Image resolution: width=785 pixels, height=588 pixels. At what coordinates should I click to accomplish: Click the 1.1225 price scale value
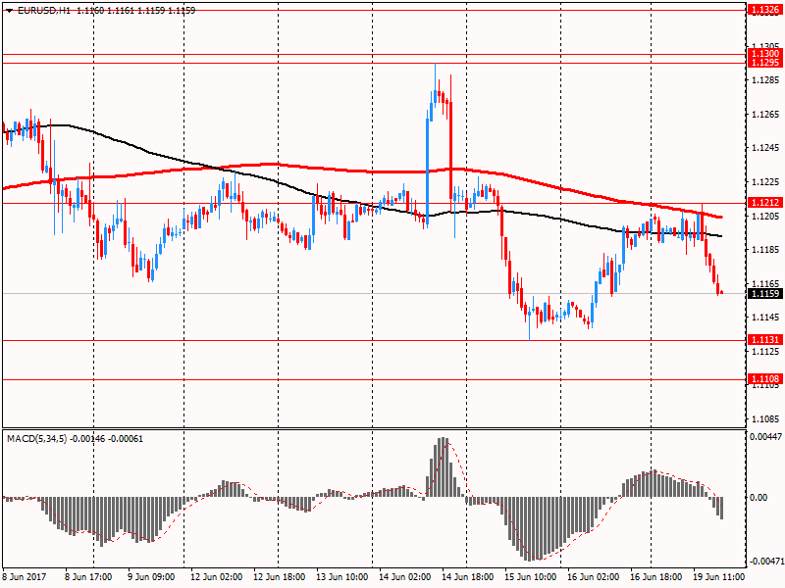[x=765, y=182]
